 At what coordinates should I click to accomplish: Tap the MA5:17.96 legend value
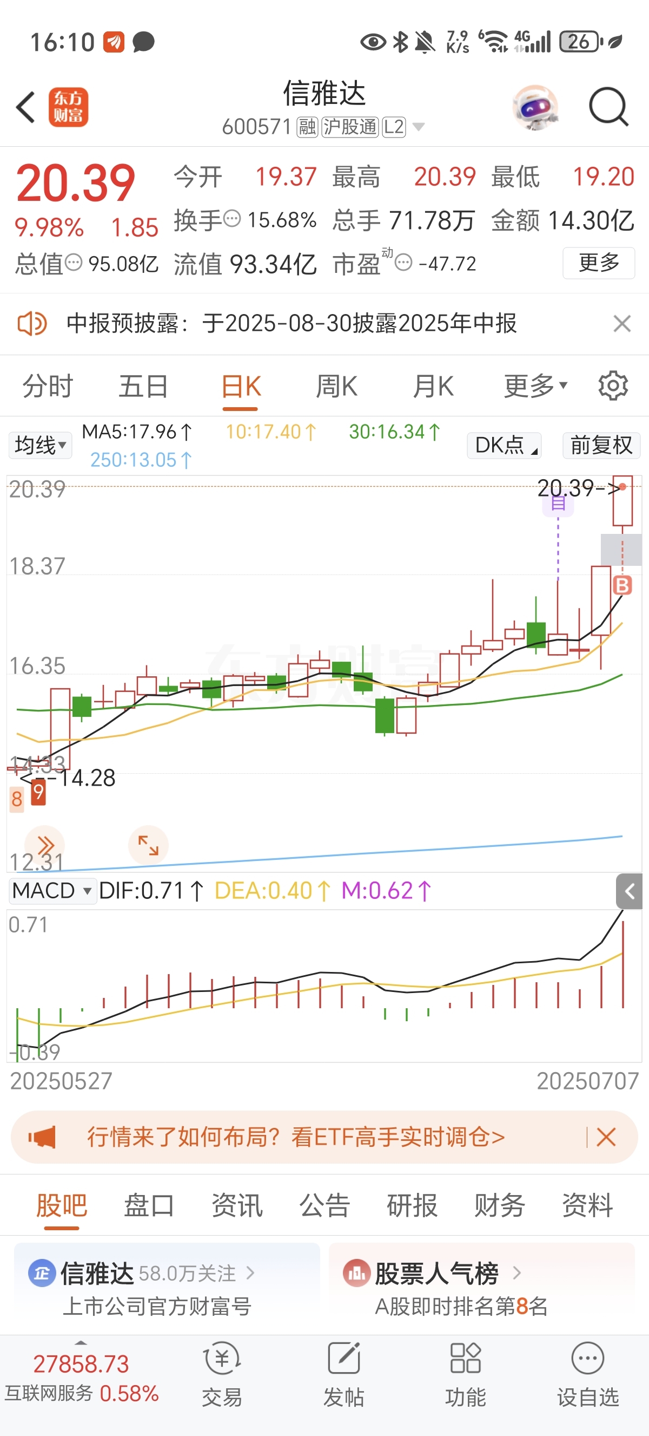pyautogui.click(x=137, y=432)
